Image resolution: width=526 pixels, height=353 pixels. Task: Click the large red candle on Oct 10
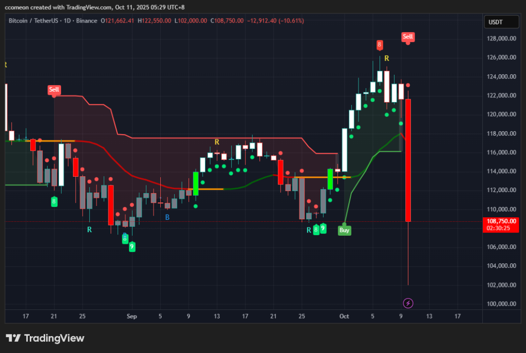click(408, 160)
